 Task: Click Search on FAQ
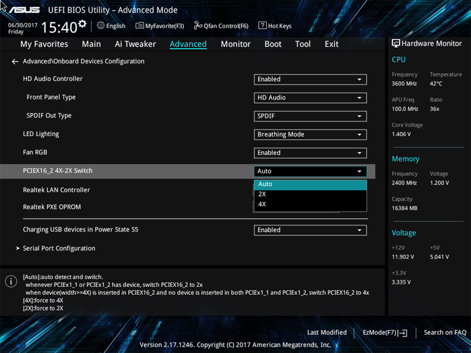(x=445, y=332)
